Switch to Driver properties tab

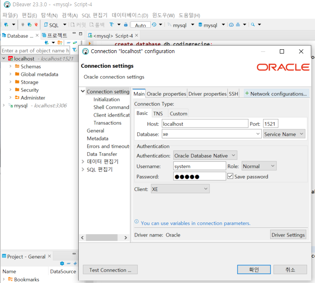(x=207, y=94)
